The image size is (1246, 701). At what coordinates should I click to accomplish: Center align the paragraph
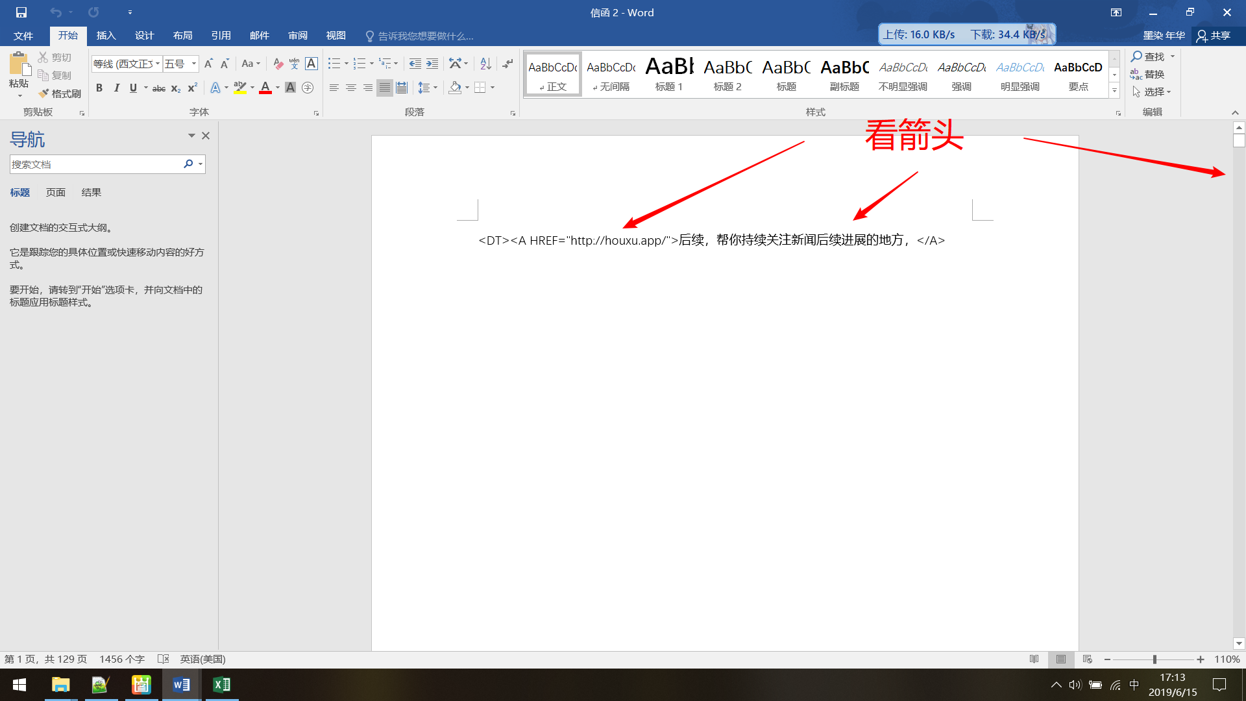coord(350,88)
